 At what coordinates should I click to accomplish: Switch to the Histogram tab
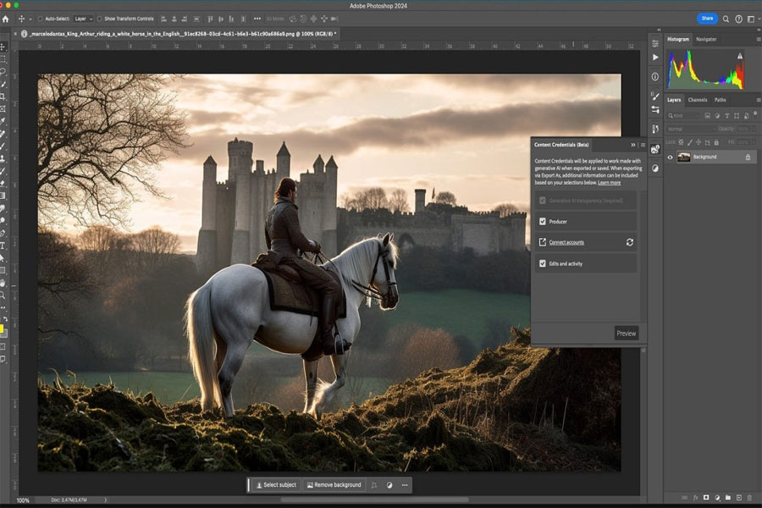point(678,40)
